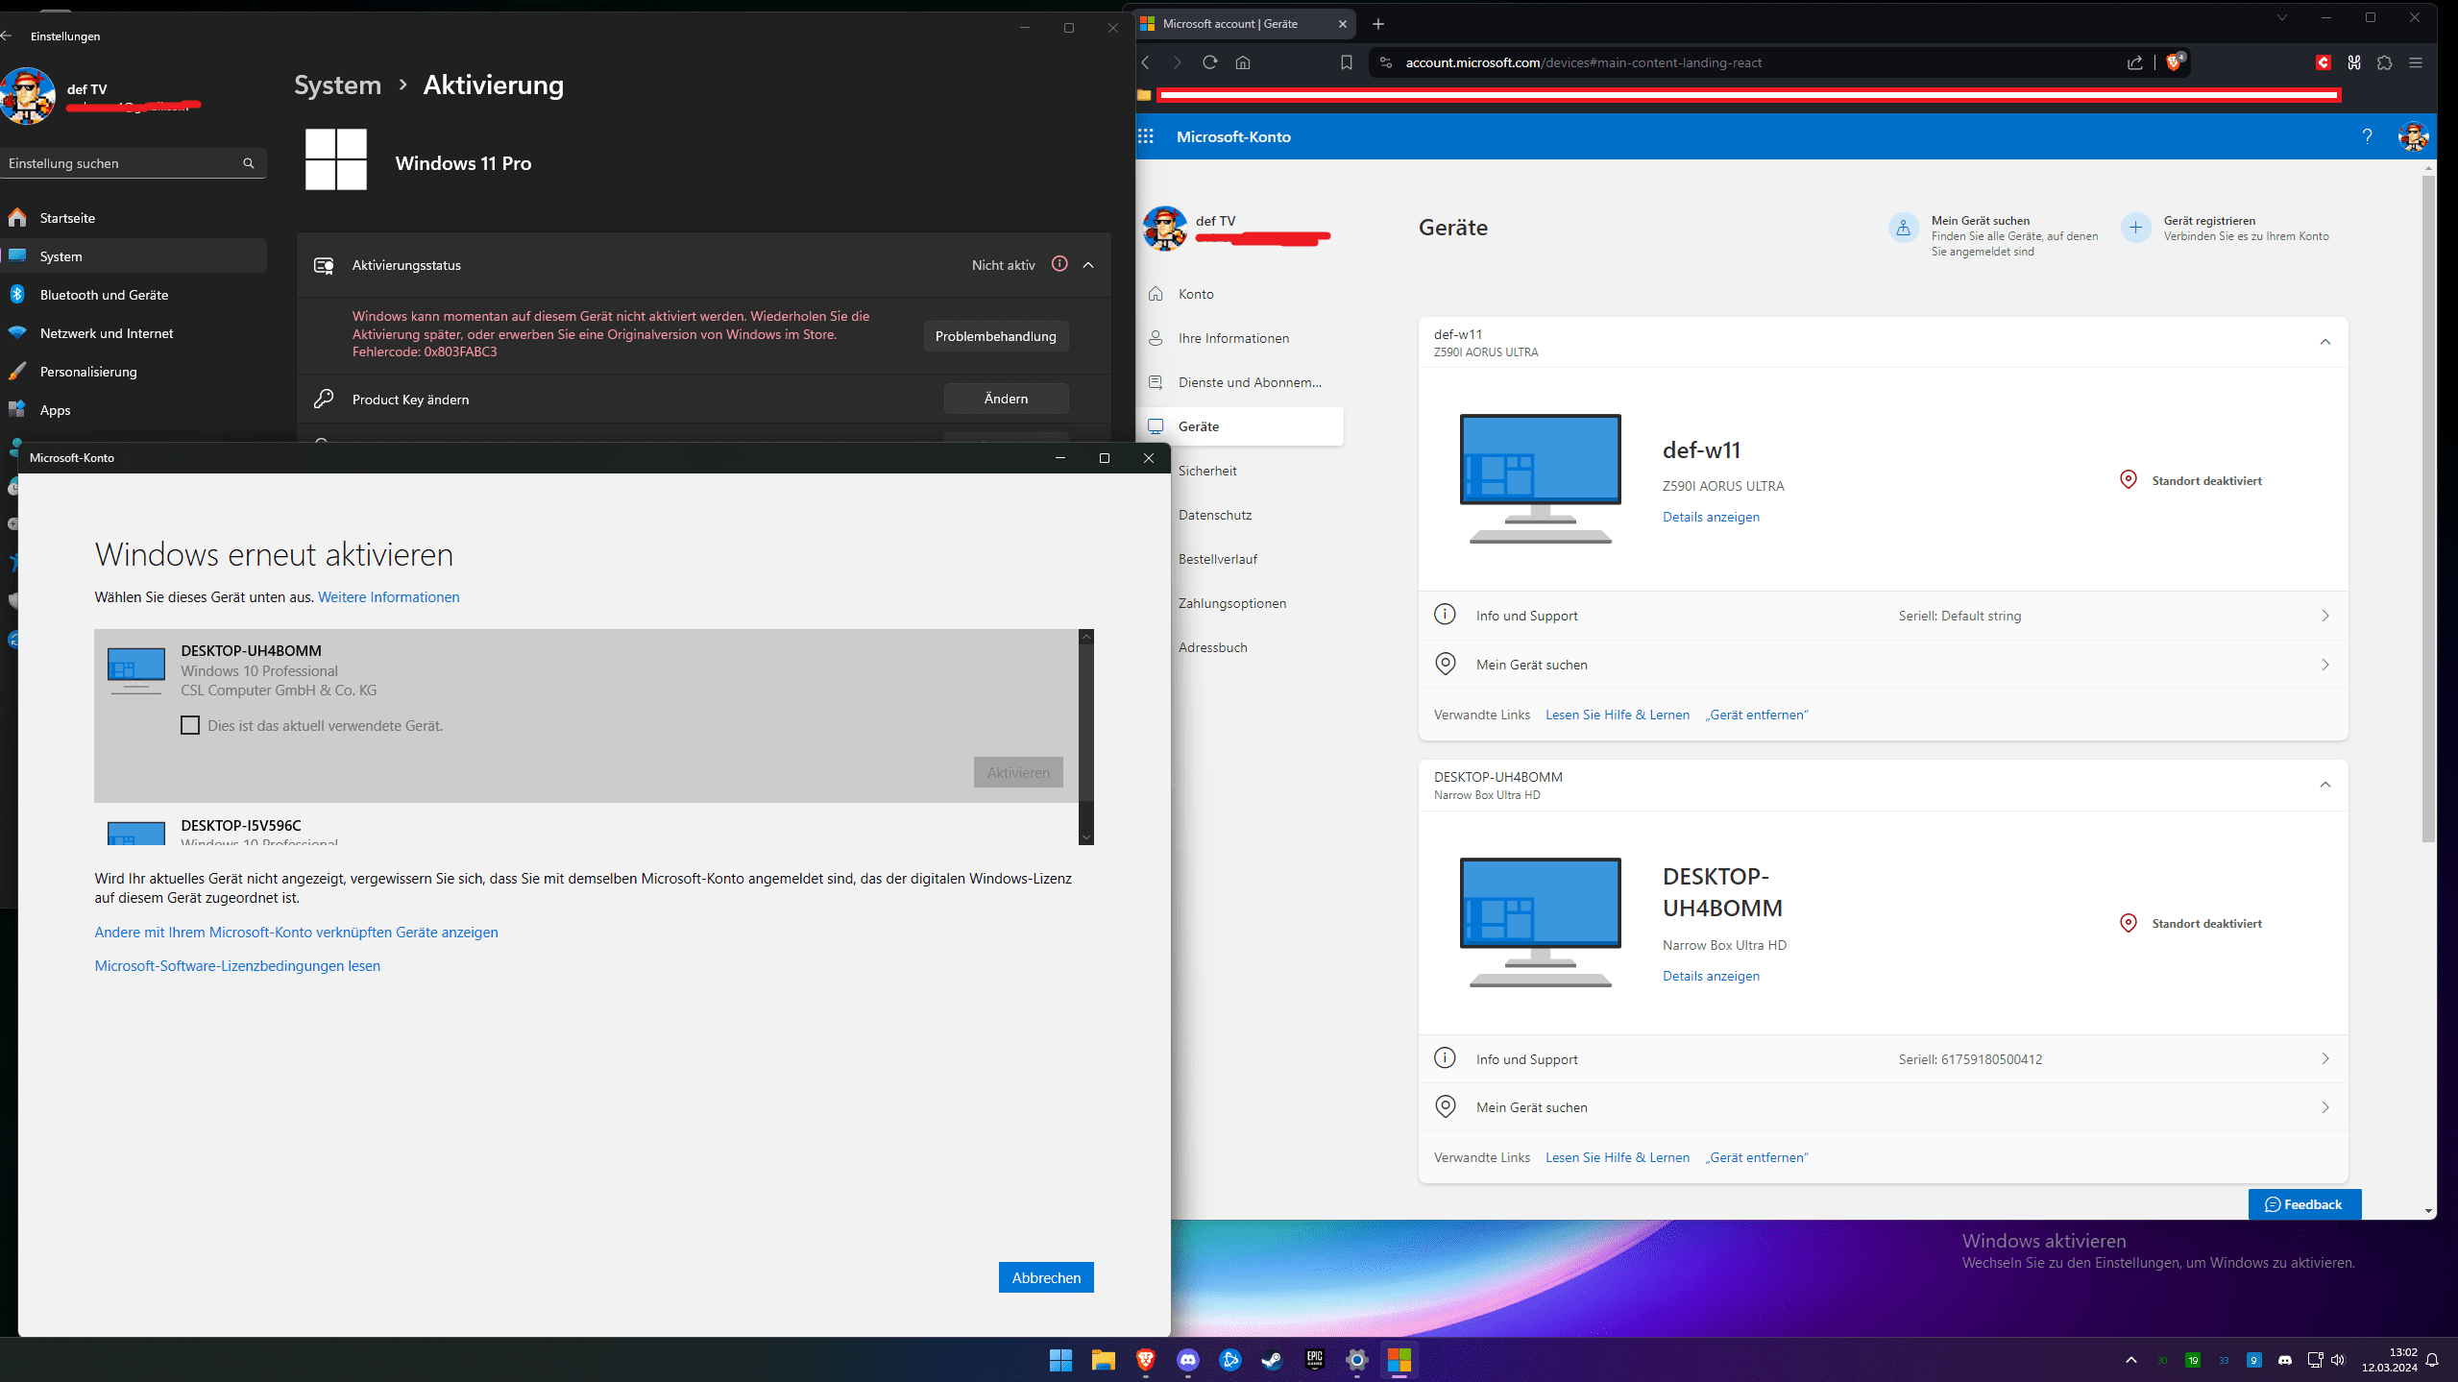Image resolution: width=2458 pixels, height=1382 pixels.
Task: Select the DESKTOP-I5V596C device entry
Action: point(586,827)
